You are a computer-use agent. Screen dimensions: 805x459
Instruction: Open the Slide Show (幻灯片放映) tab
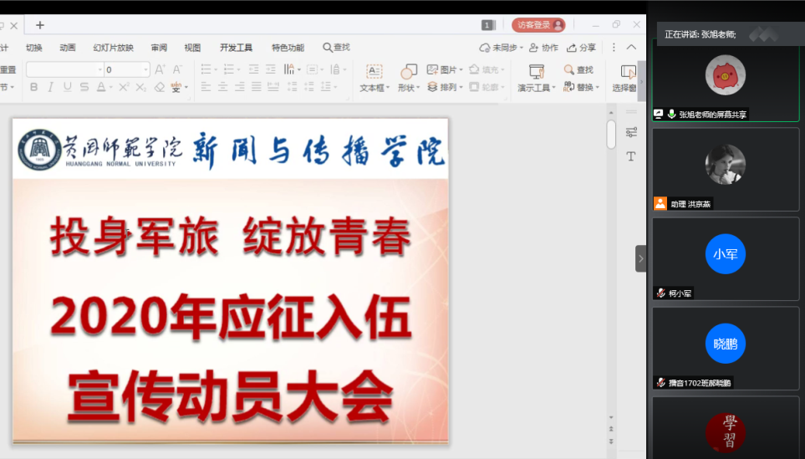pos(113,48)
